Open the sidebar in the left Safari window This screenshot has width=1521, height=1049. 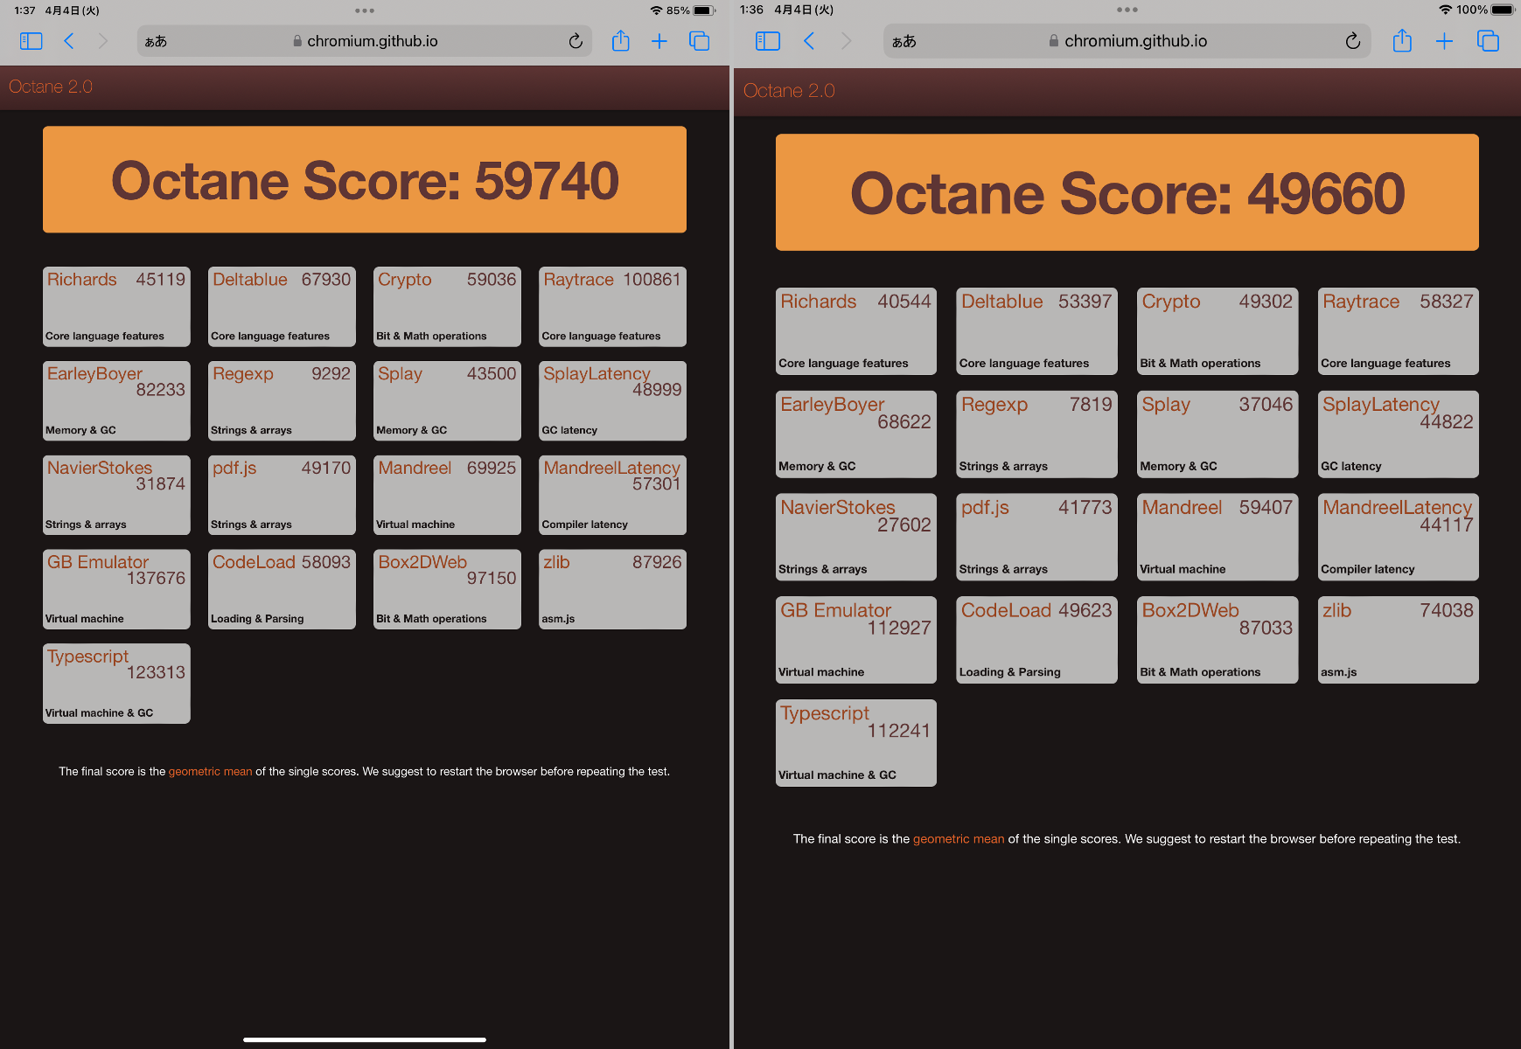point(31,40)
